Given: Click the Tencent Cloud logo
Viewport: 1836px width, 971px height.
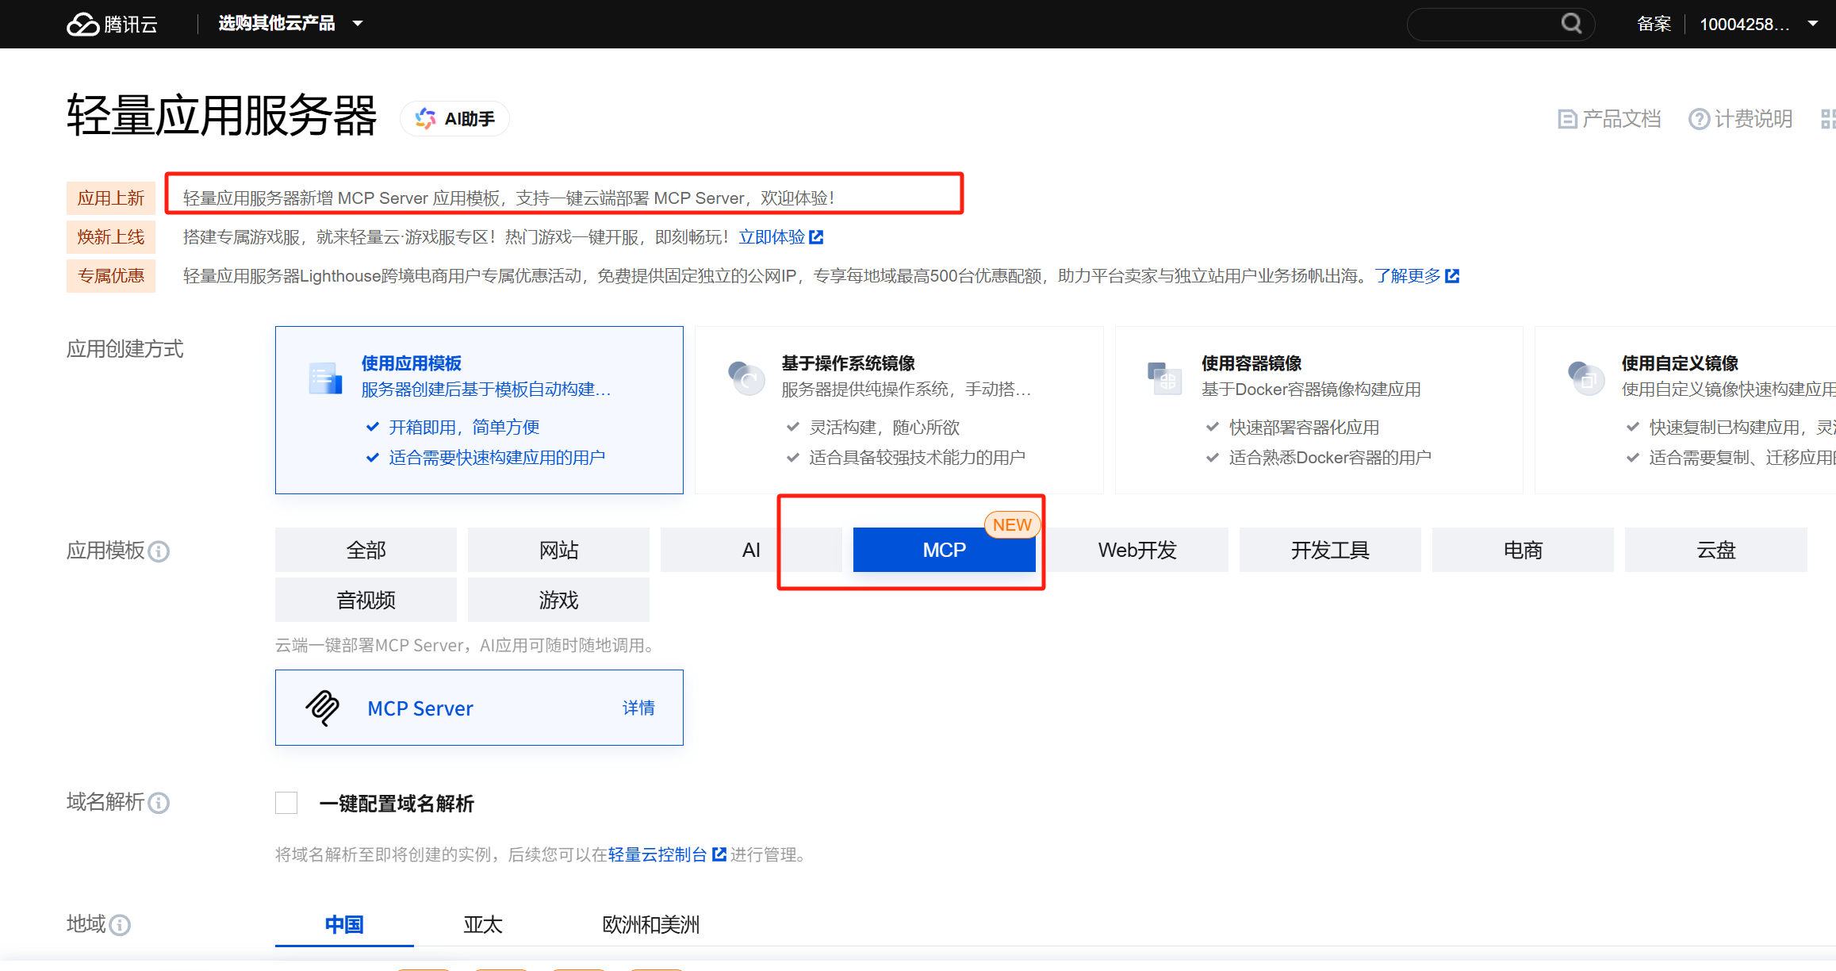Looking at the screenshot, I should 112,24.
